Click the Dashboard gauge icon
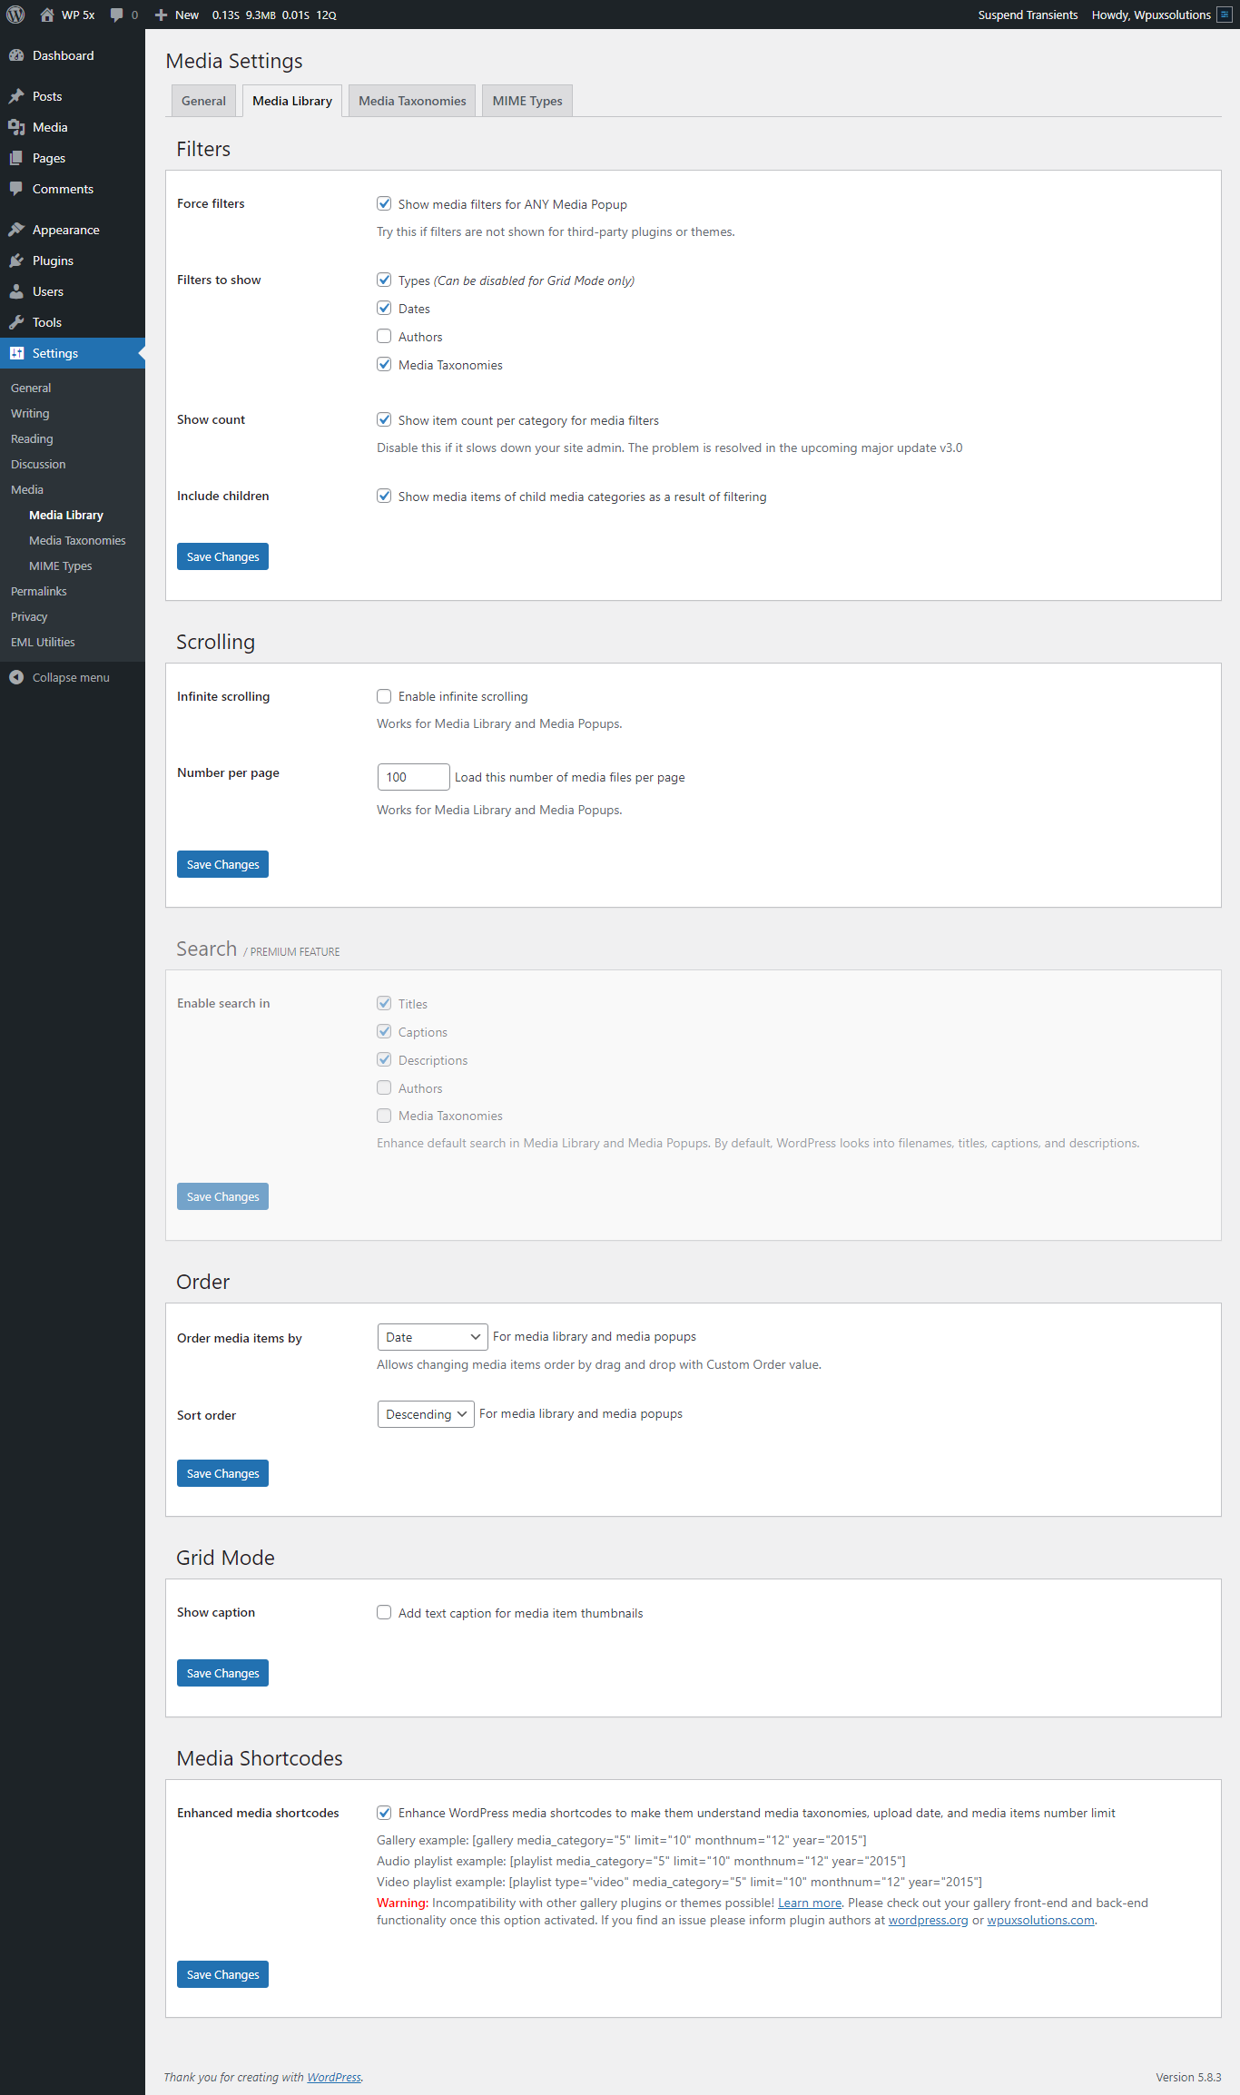 pos(16,55)
